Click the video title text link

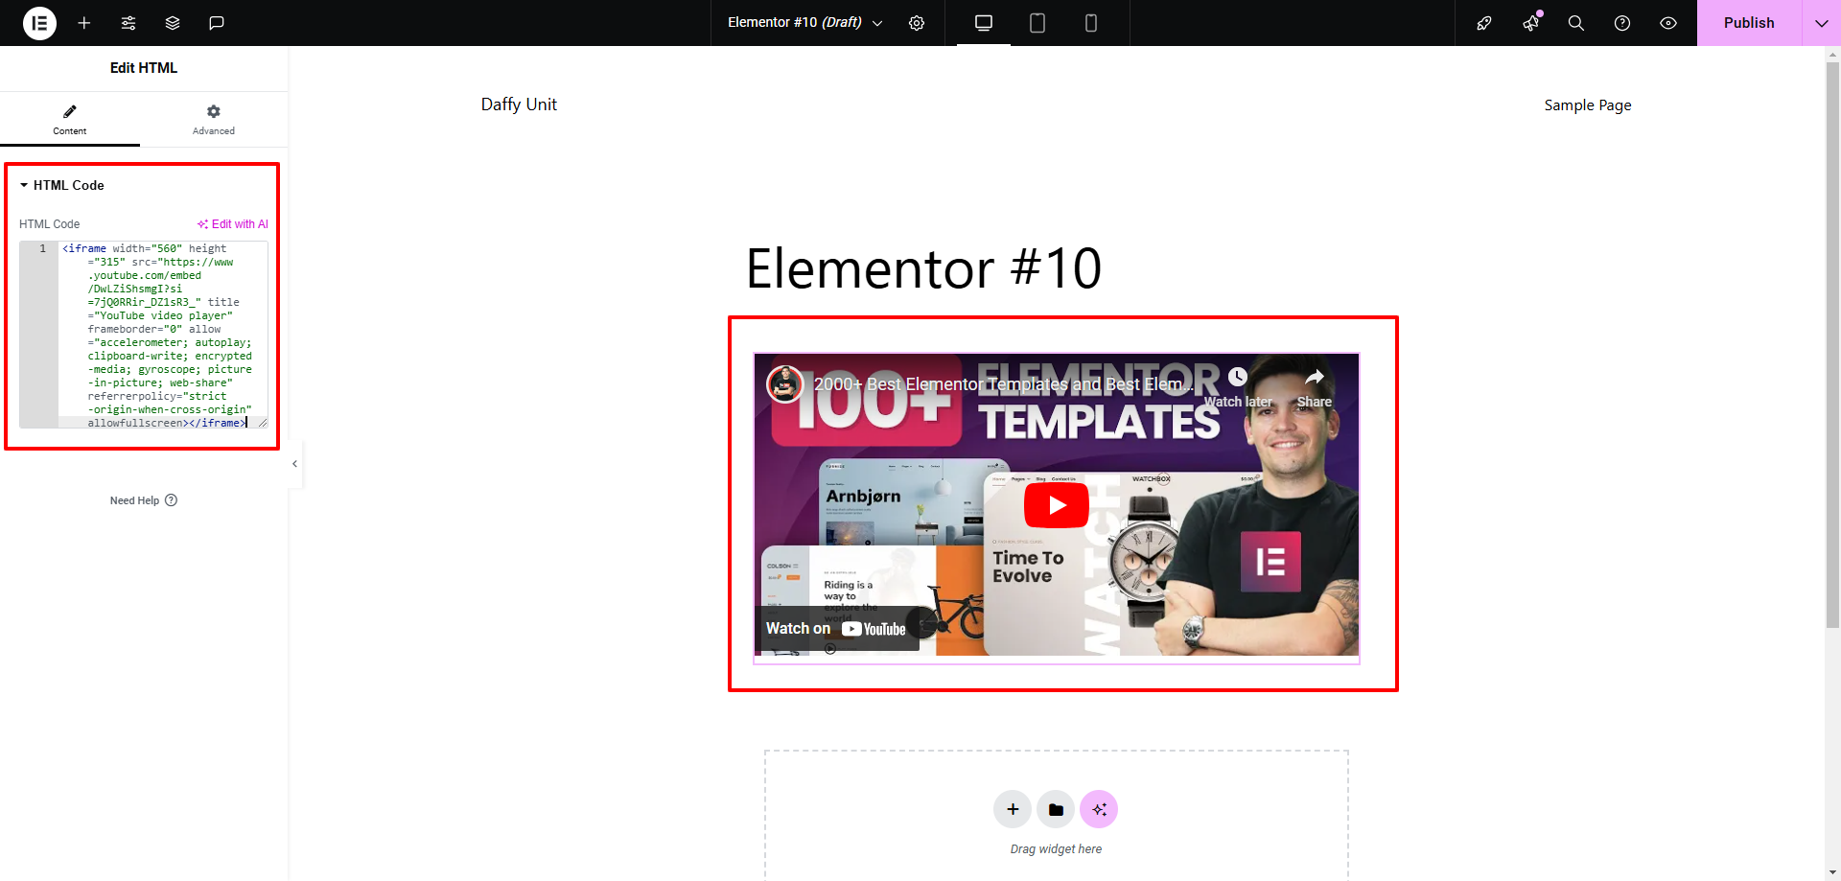coord(1004,384)
